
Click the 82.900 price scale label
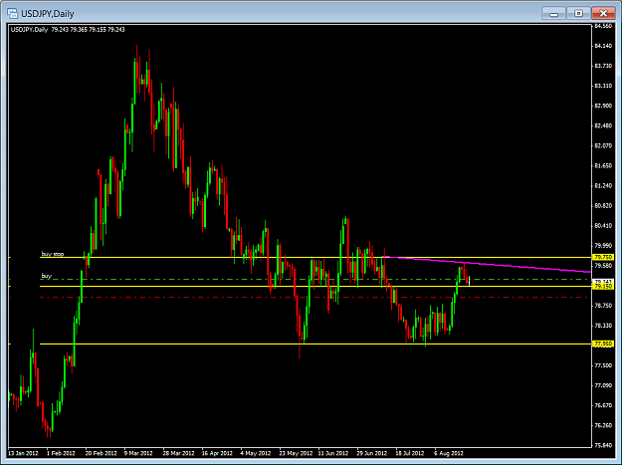603,106
